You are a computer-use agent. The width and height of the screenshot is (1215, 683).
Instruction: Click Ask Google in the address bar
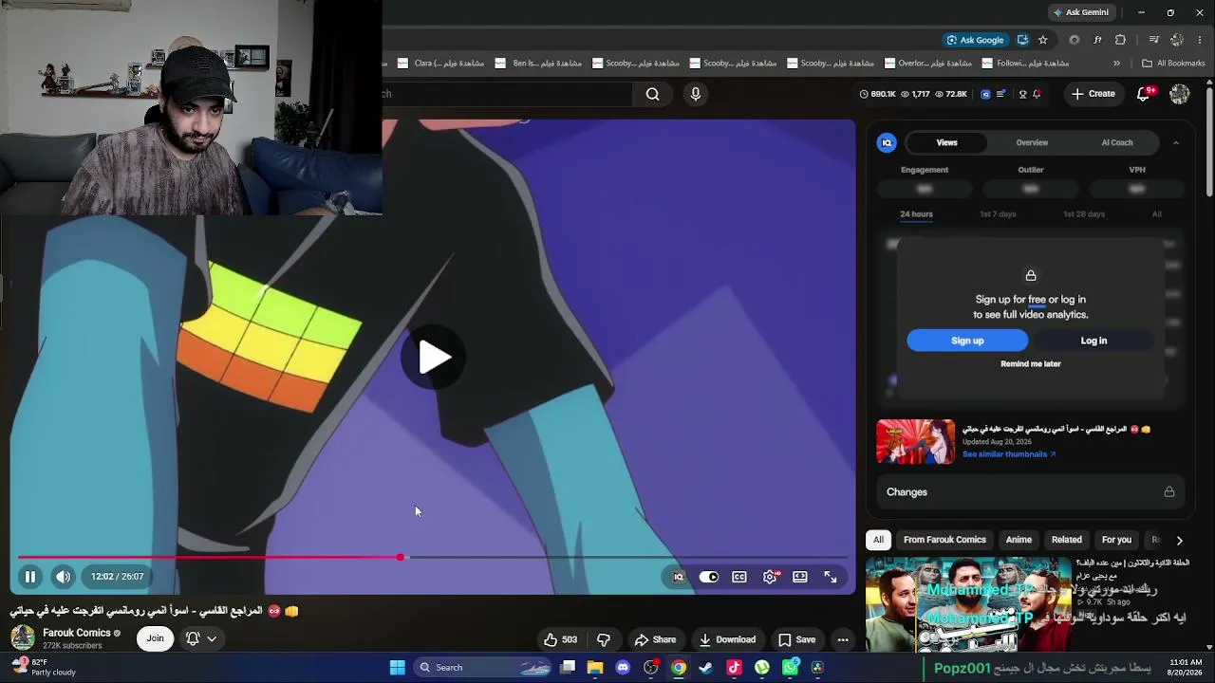point(975,40)
